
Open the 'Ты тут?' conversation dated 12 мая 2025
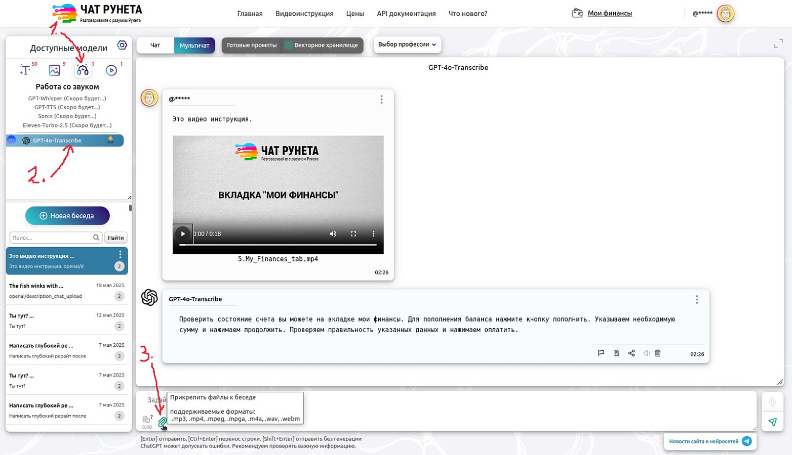pyautogui.click(x=67, y=321)
